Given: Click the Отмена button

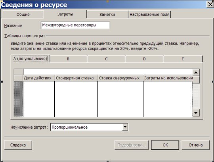Looking at the screenshot, I should 196,145.
